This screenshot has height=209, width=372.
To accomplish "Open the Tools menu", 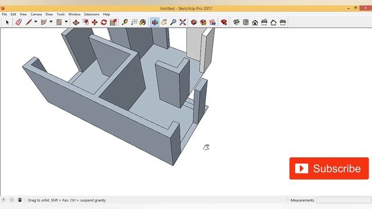I will [x=60, y=14].
